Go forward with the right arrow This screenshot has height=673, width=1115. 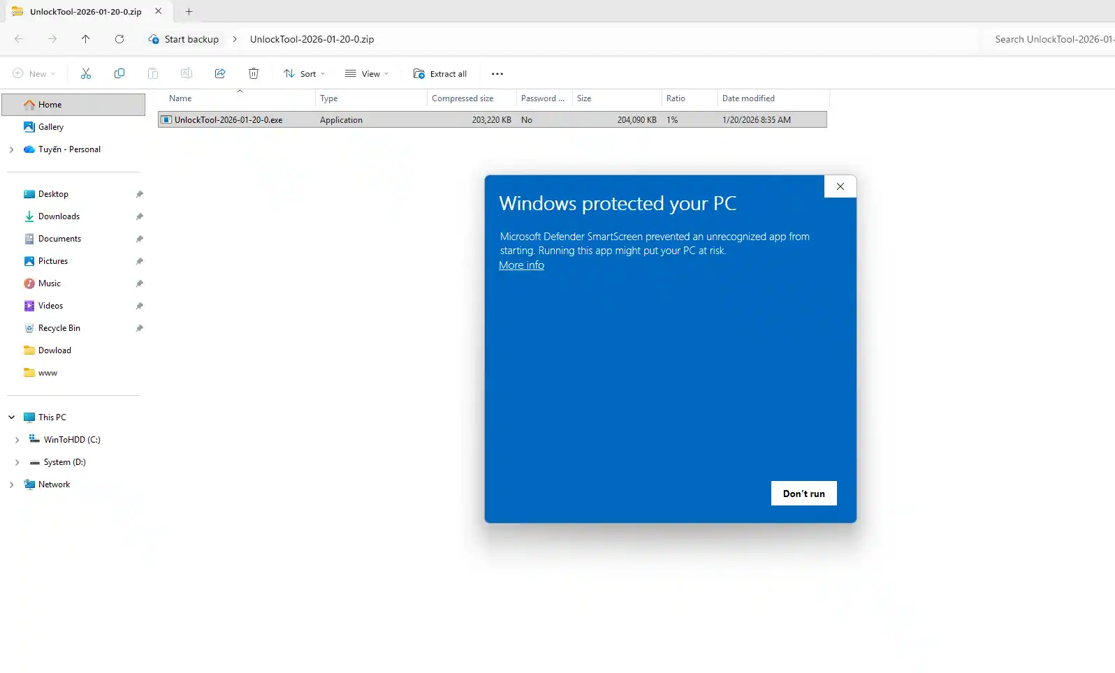(x=52, y=39)
